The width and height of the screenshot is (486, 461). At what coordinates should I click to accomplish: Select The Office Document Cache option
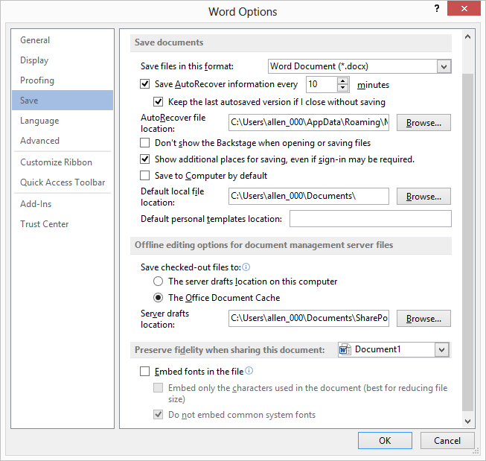point(158,298)
